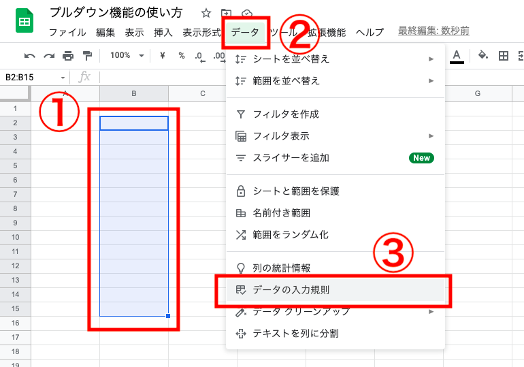The image size is (524, 367).
Task: Apply percent format
Action: tap(182, 55)
